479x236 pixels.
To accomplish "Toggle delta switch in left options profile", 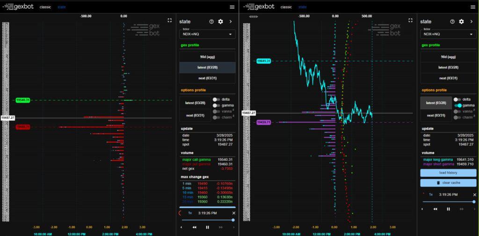I will (x=216, y=99).
